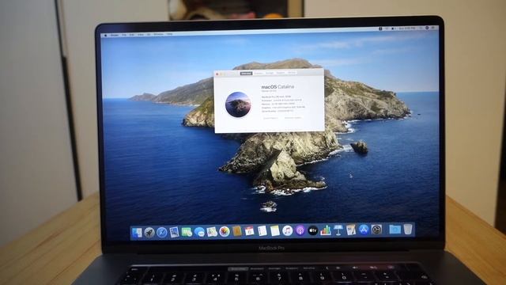Open Apple TV app icon
Viewport: 506px width, 285px height.
coord(313,230)
